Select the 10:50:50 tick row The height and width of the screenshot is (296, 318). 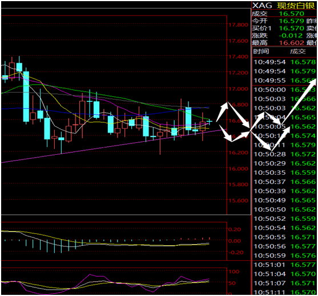[285, 209]
